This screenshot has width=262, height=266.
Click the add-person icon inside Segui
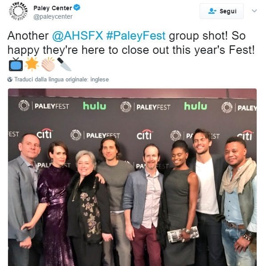pyautogui.click(x=212, y=11)
